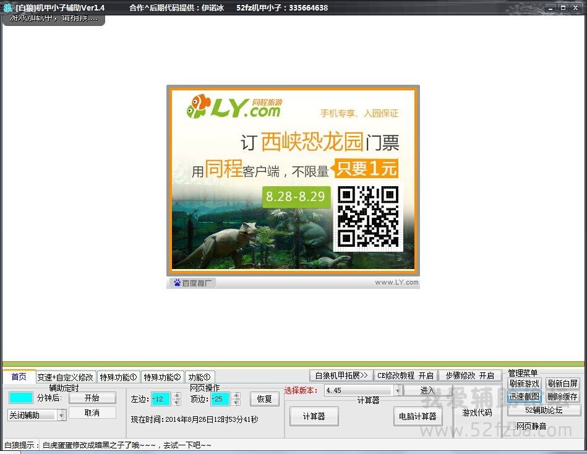Click the 百度推广 label below the ad
Screen dimensions: 587x454
(x=193, y=283)
